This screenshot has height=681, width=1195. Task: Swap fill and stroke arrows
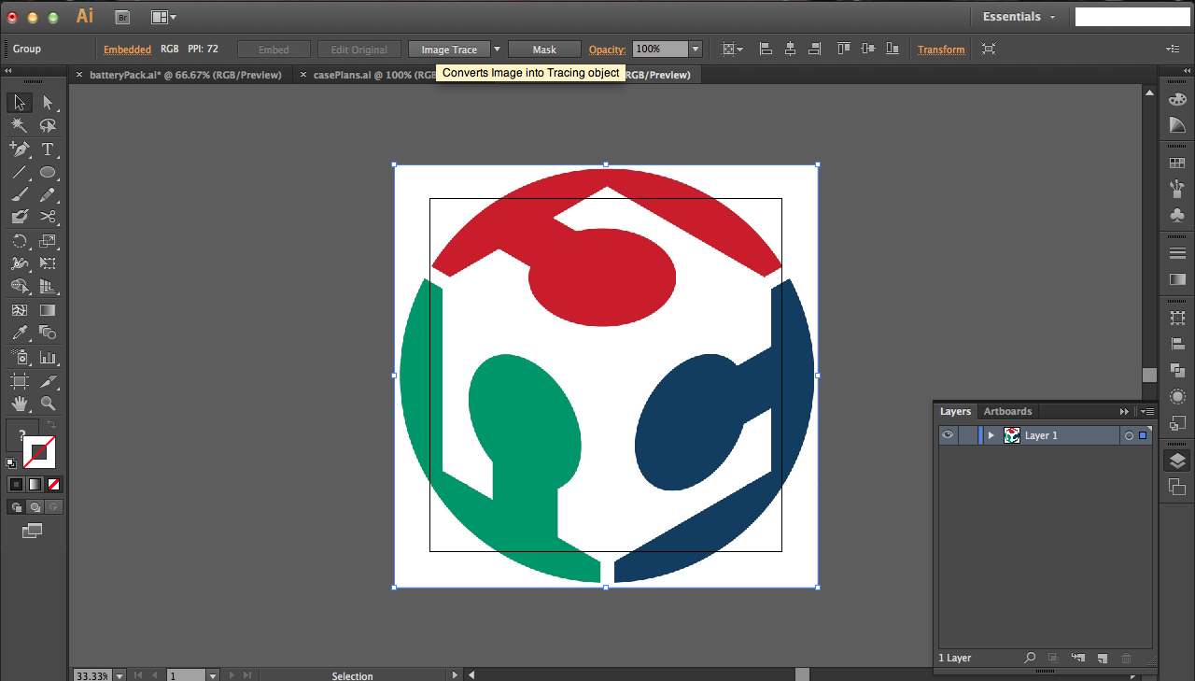[51, 425]
